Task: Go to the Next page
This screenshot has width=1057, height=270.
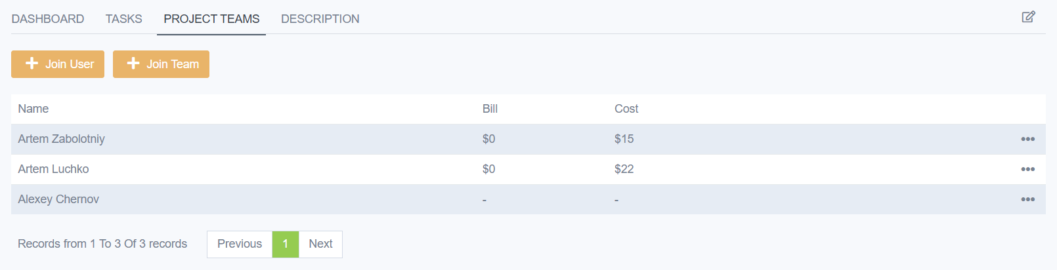Action: 320,244
